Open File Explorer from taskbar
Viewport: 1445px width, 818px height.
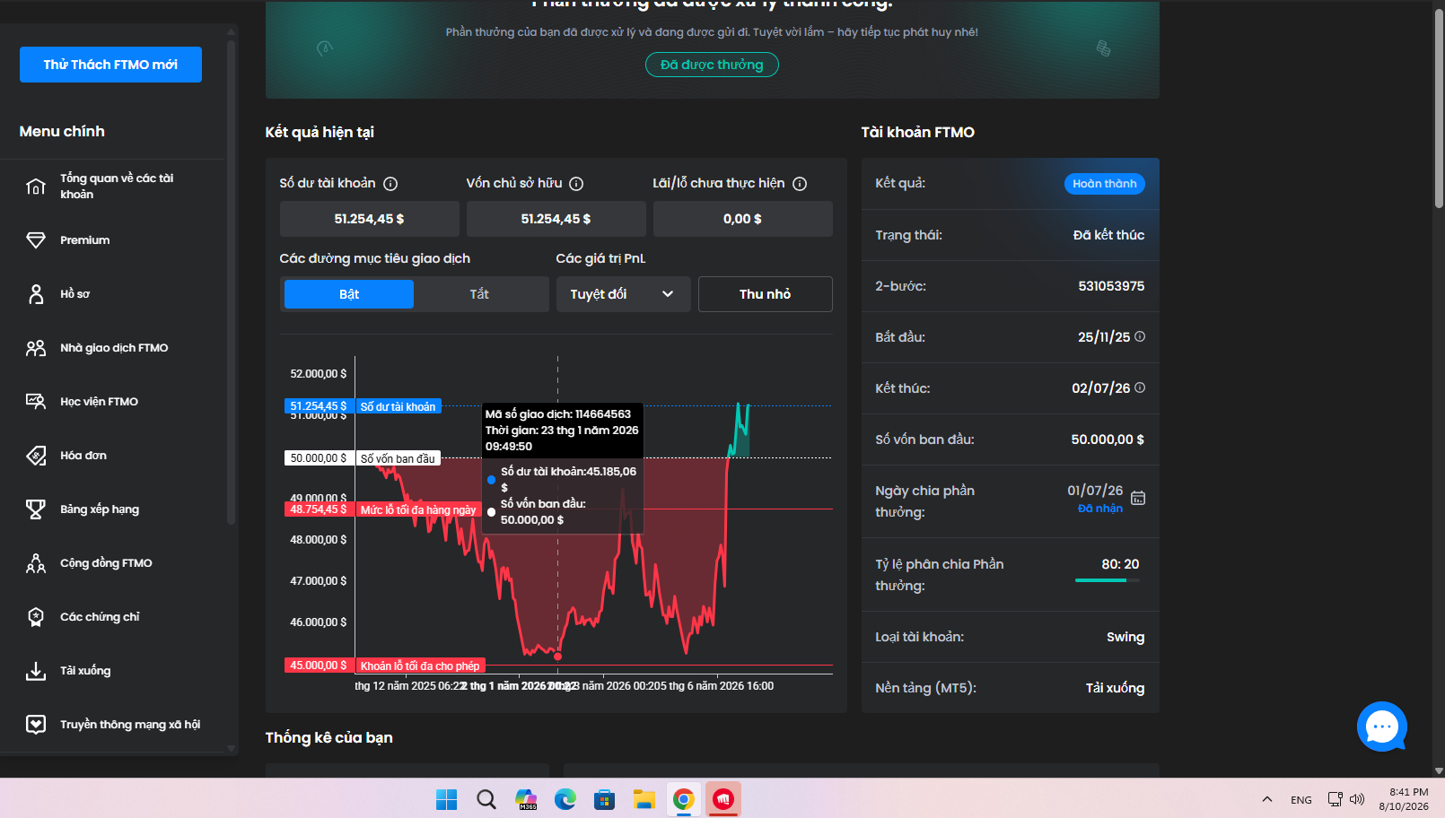click(644, 799)
